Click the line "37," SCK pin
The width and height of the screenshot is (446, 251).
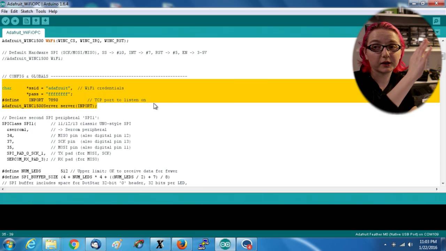[69, 142]
